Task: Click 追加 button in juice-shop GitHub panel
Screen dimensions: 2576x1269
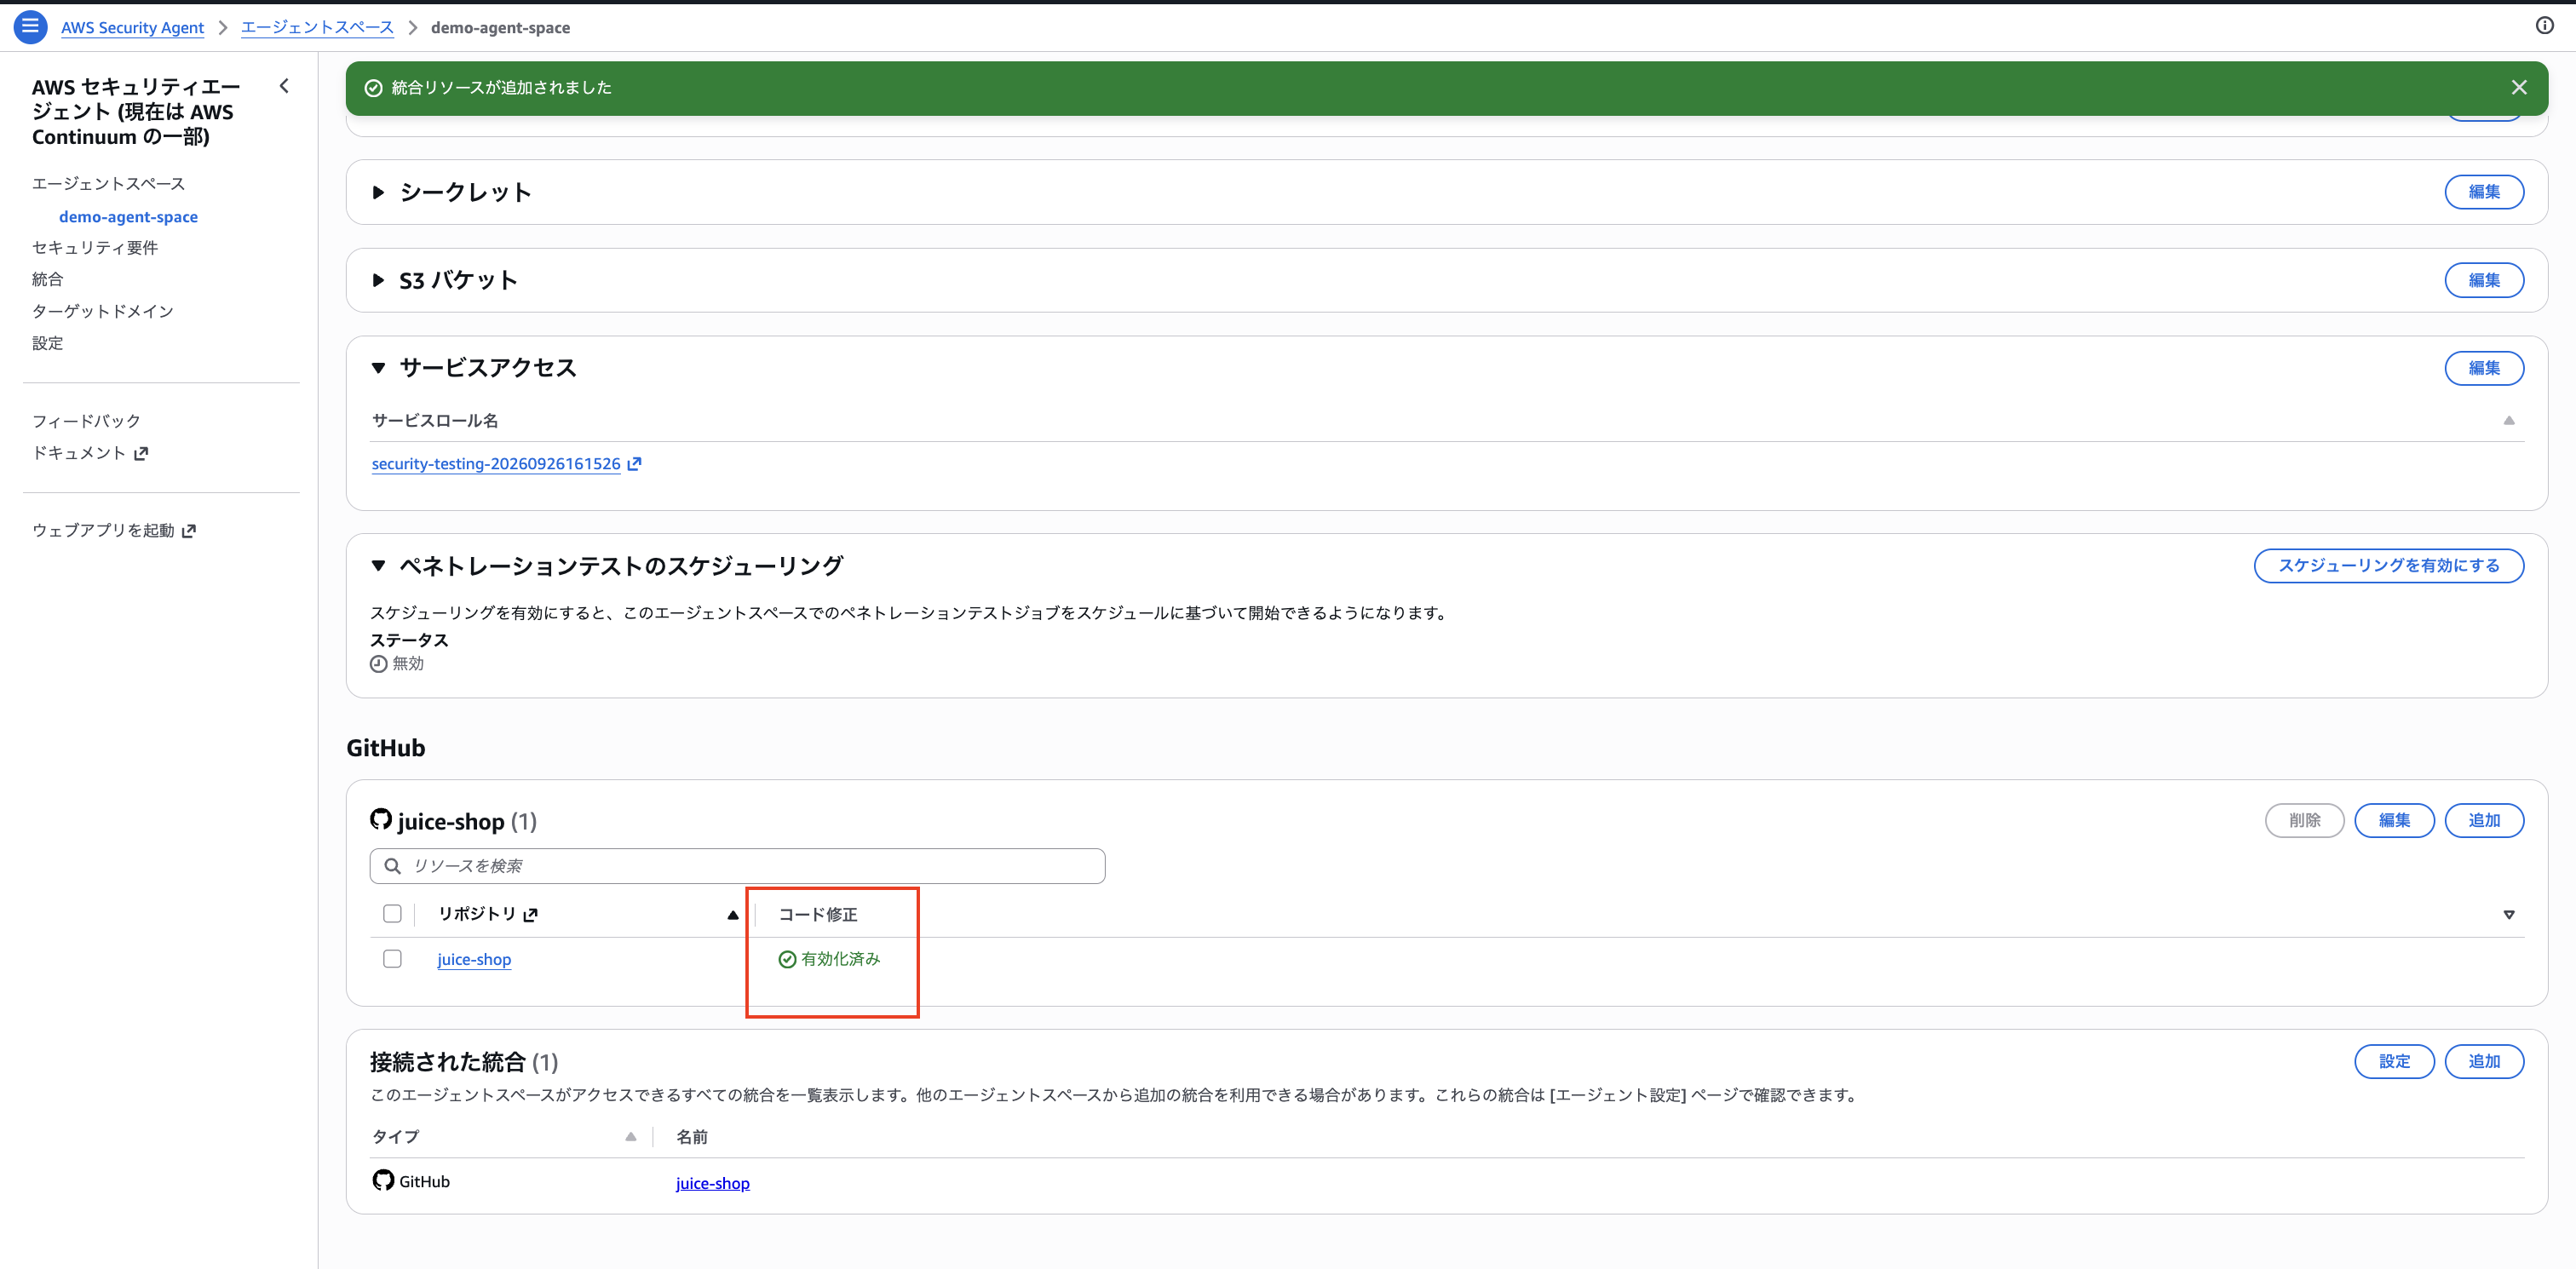Action: tap(2484, 821)
